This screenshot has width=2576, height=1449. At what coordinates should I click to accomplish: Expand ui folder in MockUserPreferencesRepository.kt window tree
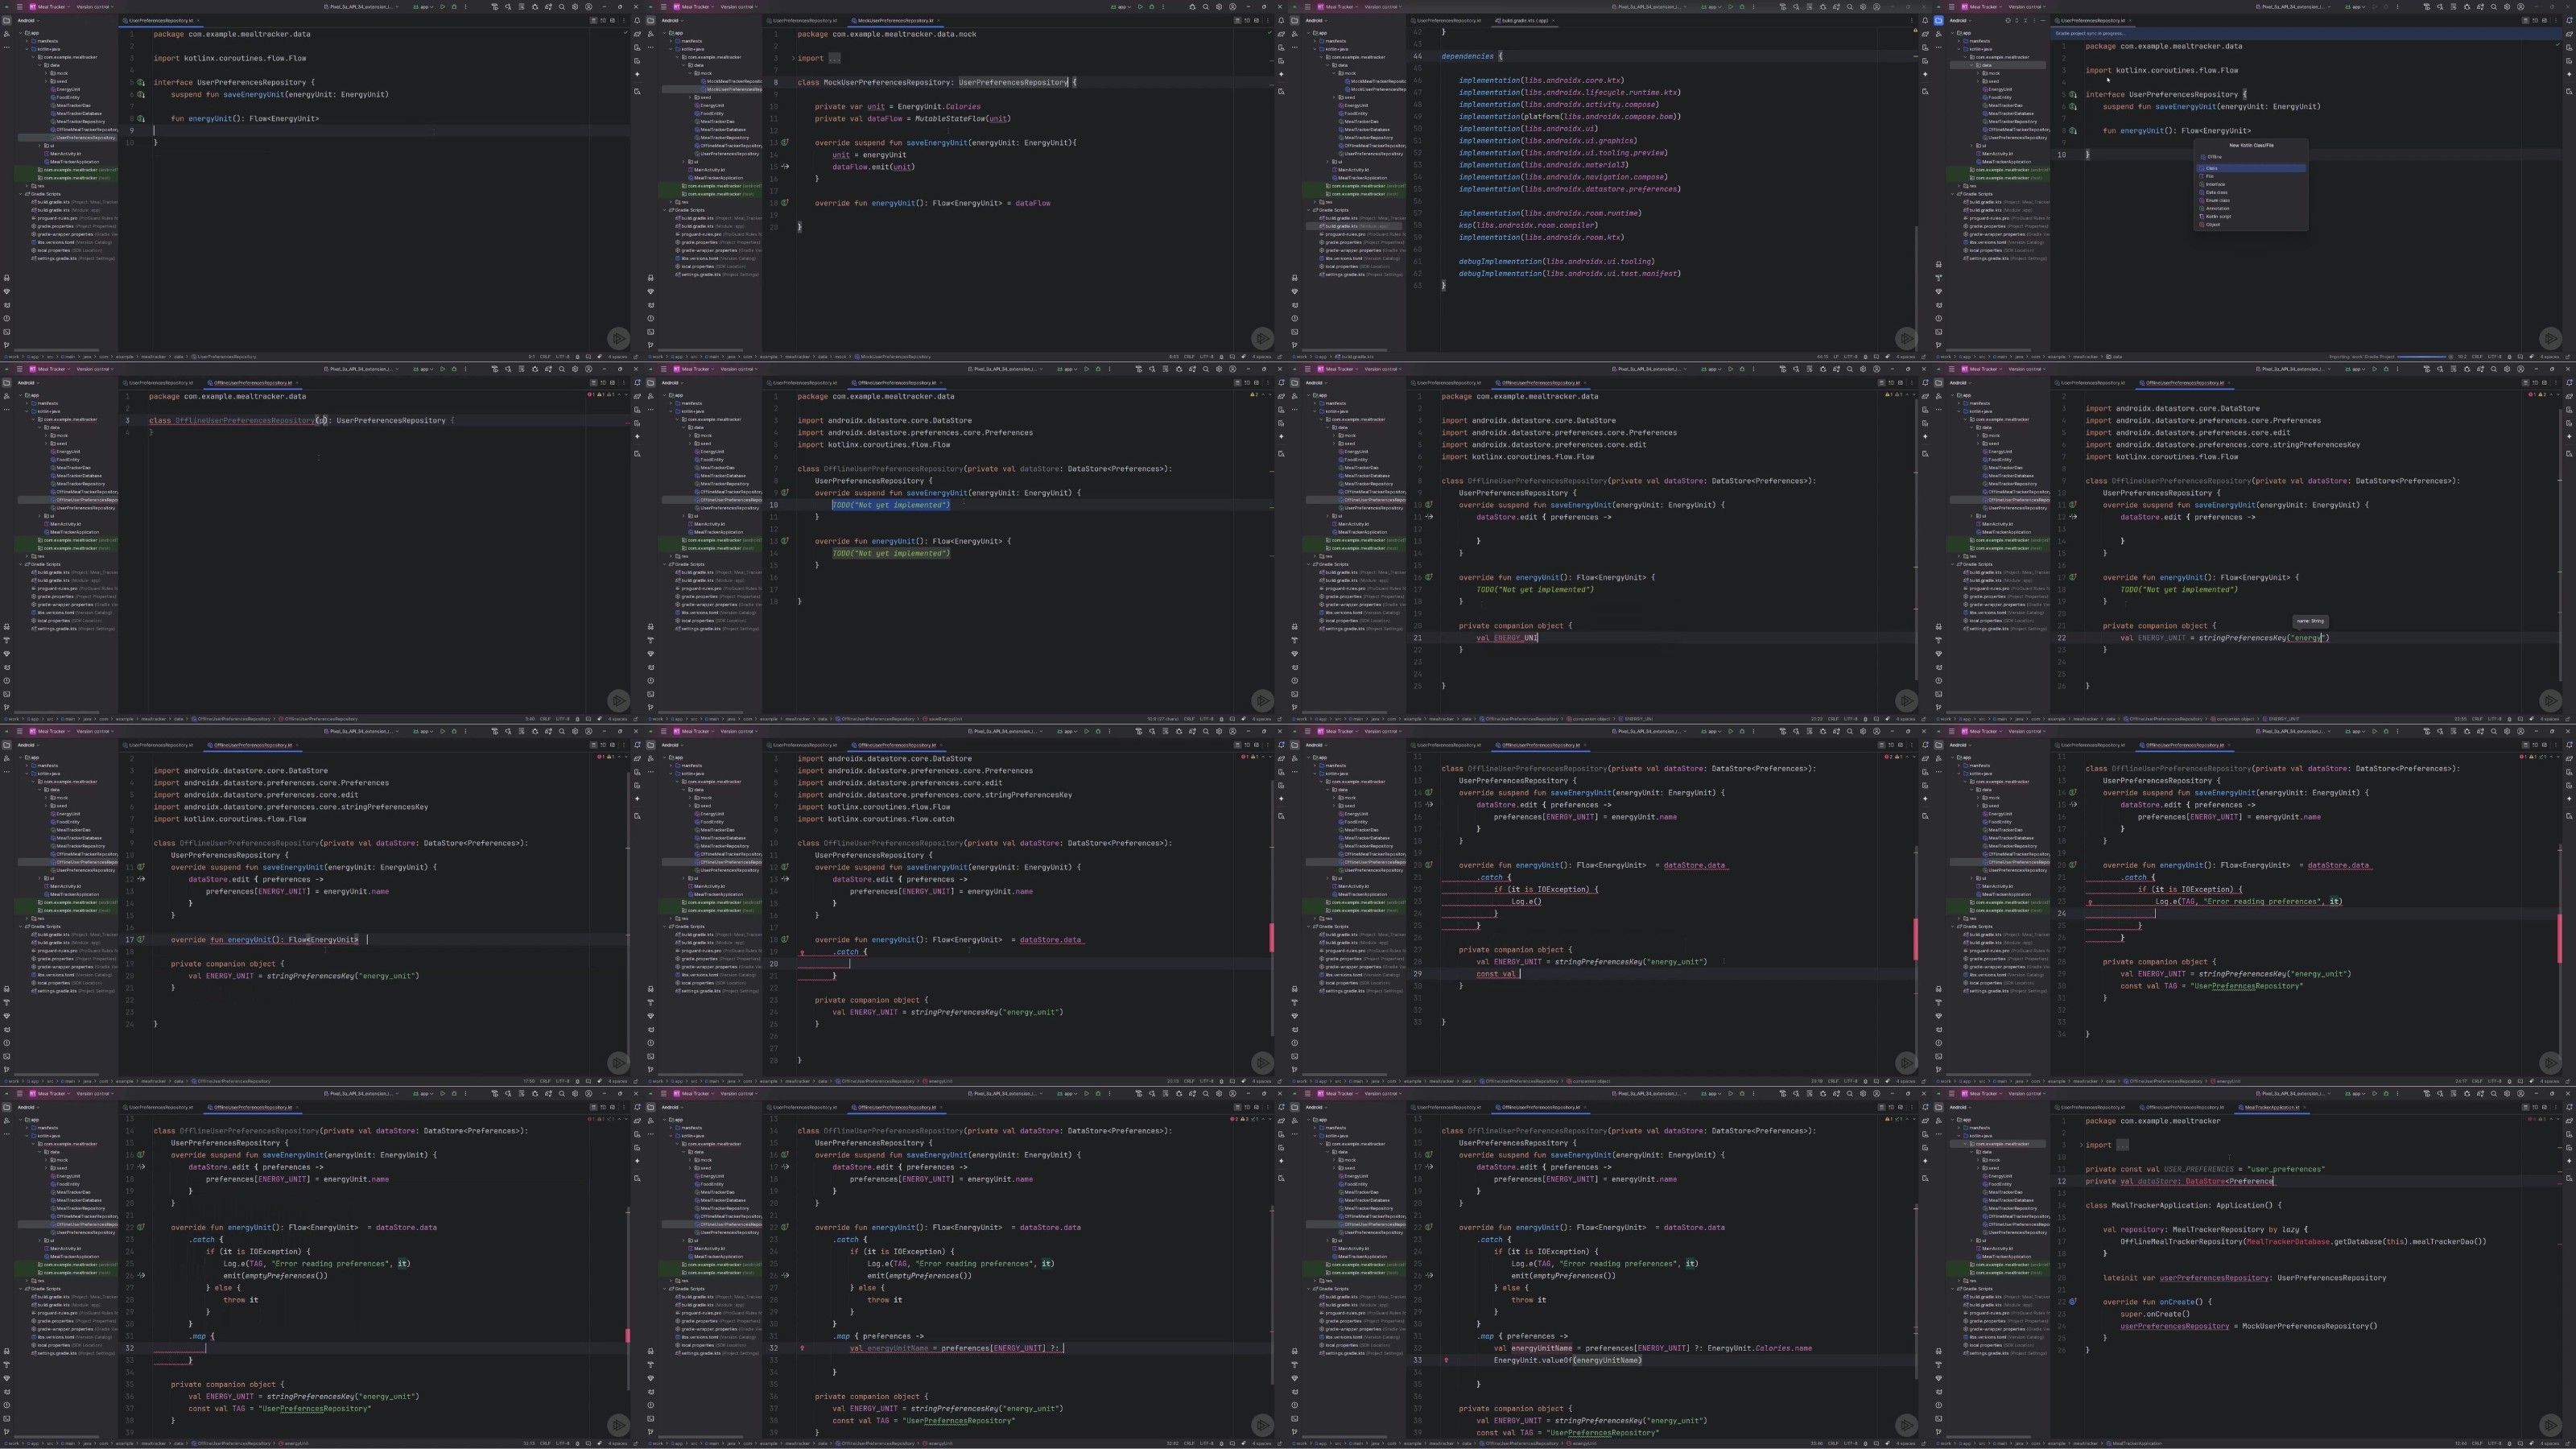(x=683, y=162)
